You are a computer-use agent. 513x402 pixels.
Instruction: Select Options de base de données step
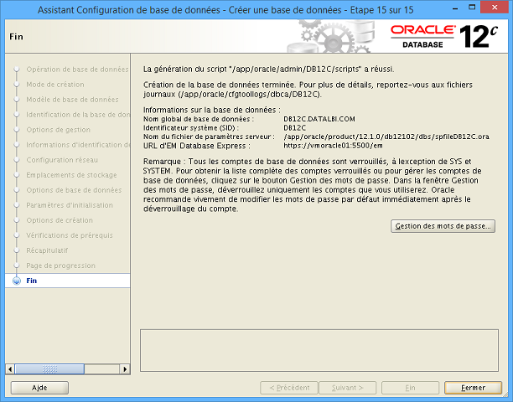coord(74,190)
